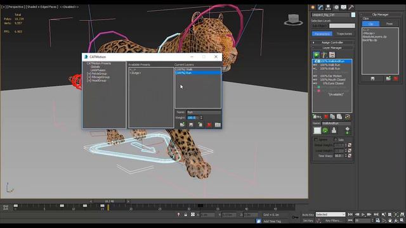Open the CATMotion layer rig icon
The height and width of the screenshot is (228, 406).
(x=324, y=55)
